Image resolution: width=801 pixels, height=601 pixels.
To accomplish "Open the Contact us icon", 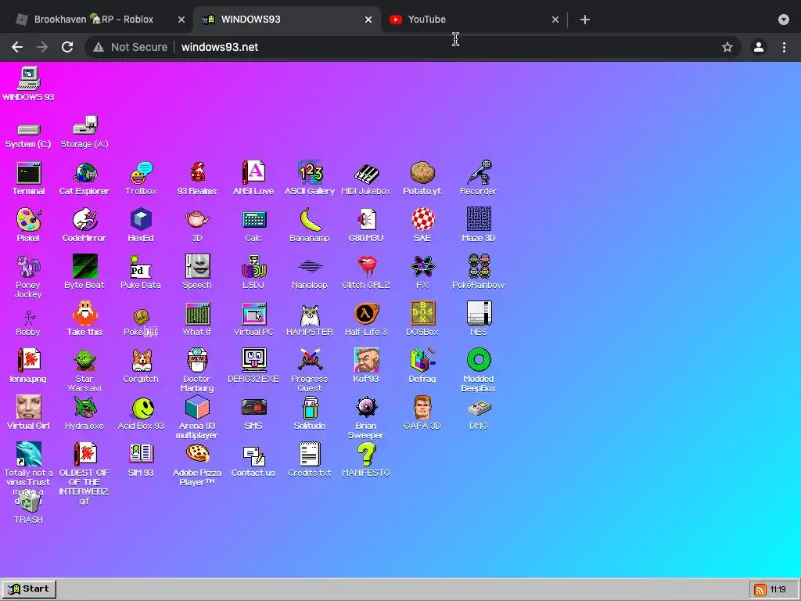I will click(x=253, y=460).
